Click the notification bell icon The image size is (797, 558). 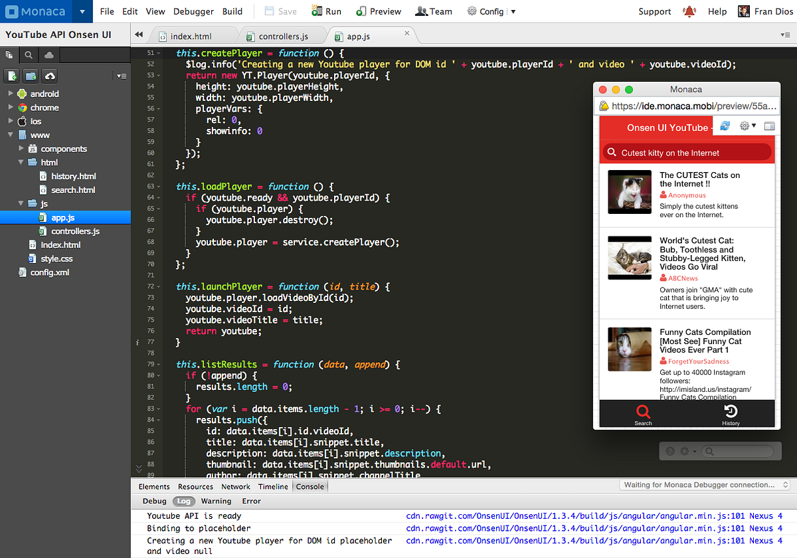[x=690, y=11]
